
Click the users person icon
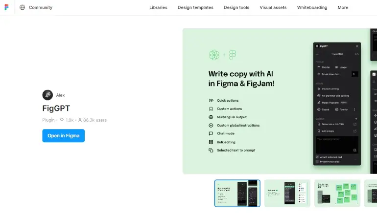(x=80, y=120)
